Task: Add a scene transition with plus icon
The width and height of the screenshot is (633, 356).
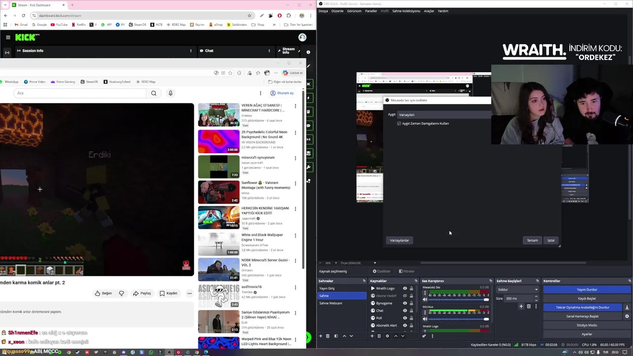Action: click(521, 307)
